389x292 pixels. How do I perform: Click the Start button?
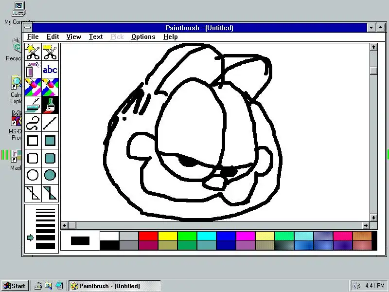tap(15, 286)
